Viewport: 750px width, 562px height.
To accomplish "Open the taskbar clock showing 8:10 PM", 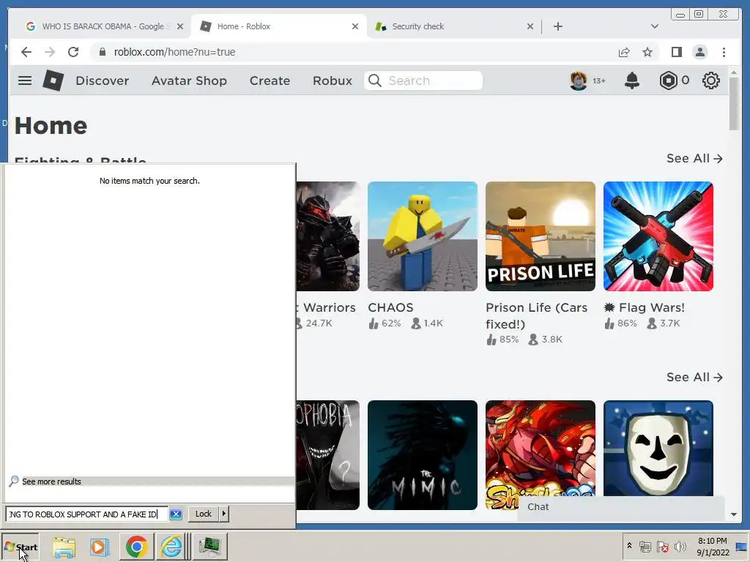I will point(712,546).
